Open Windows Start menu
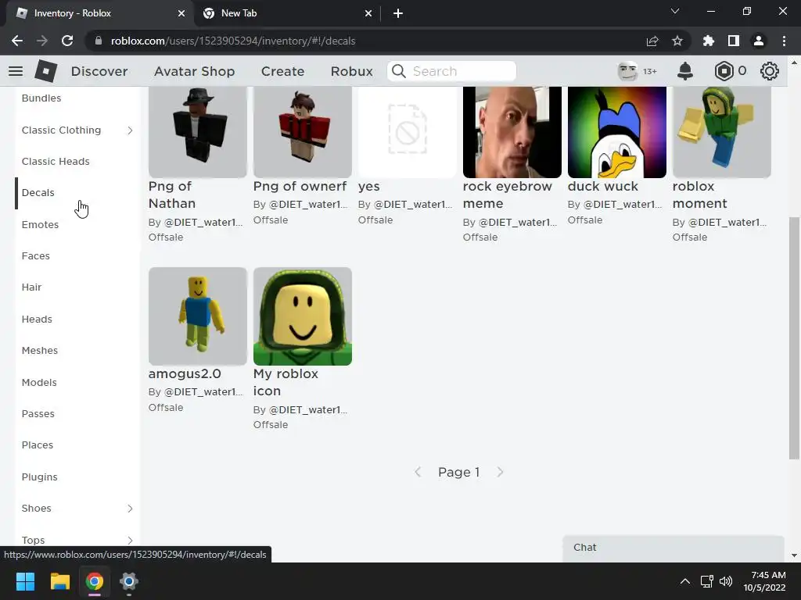The image size is (801, 600). coord(25,581)
